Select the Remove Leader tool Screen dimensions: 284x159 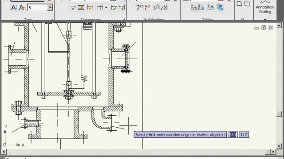(147, 8)
